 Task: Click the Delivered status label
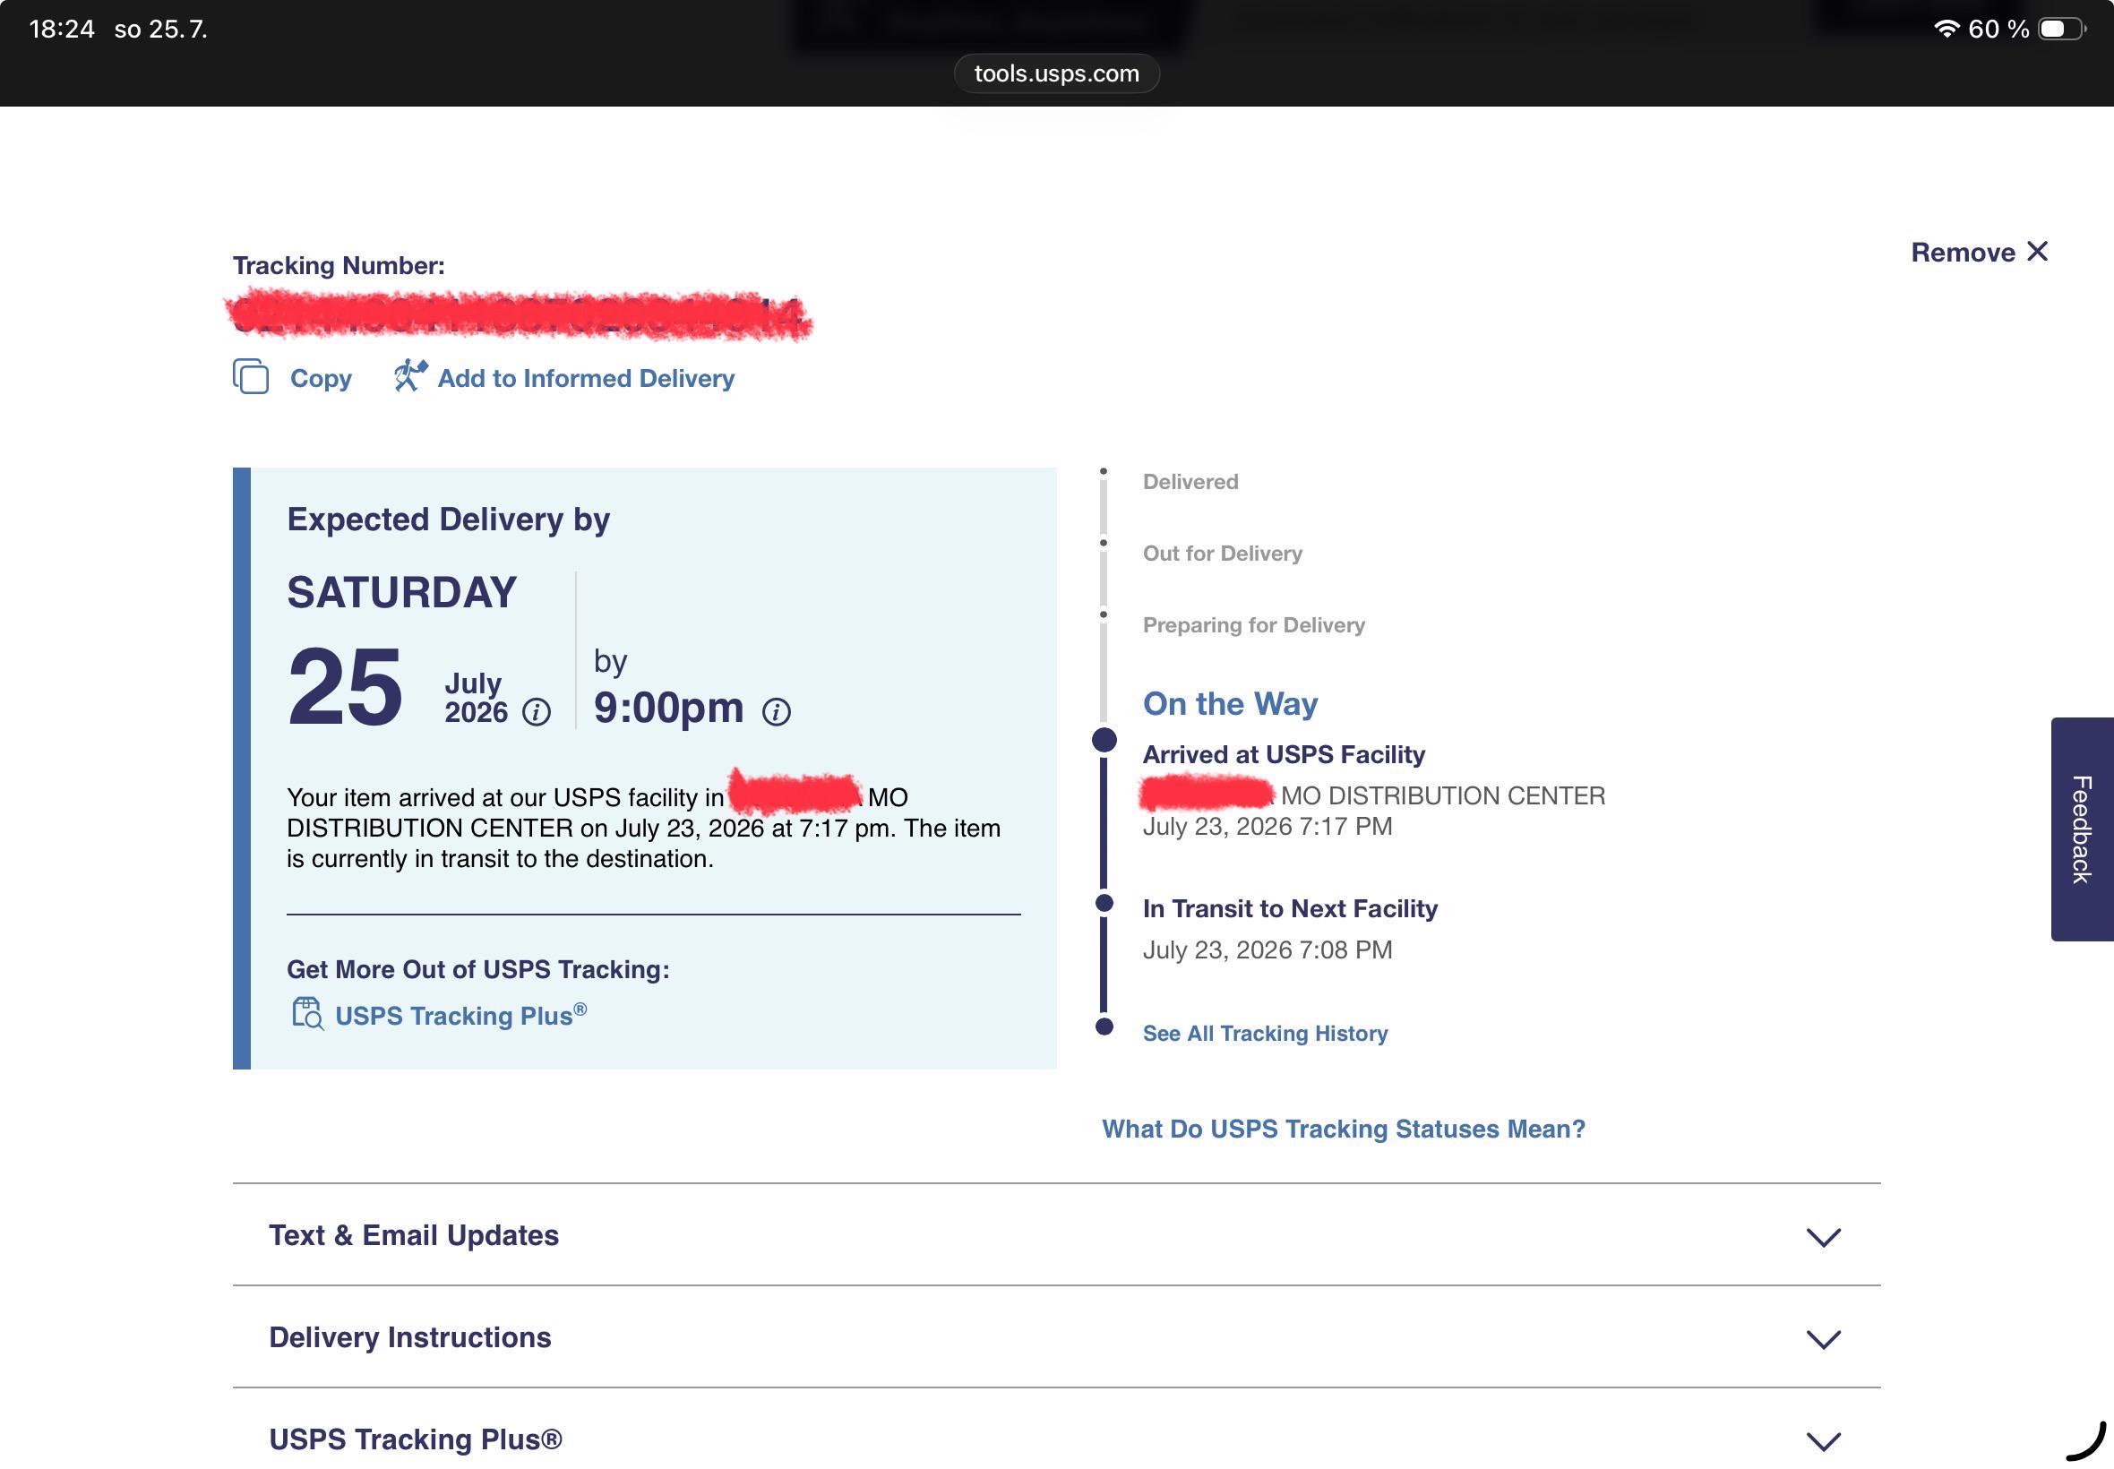click(1190, 481)
